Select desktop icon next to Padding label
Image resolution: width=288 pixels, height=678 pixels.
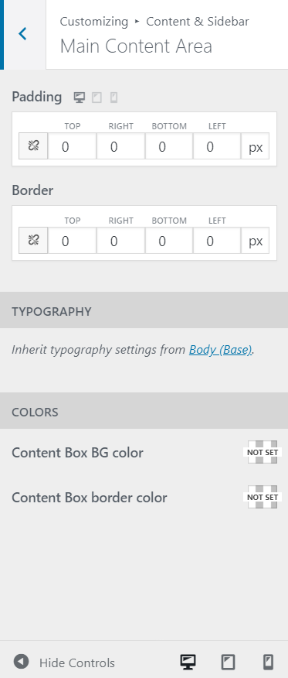pyautogui.click(x=80, y=98)
